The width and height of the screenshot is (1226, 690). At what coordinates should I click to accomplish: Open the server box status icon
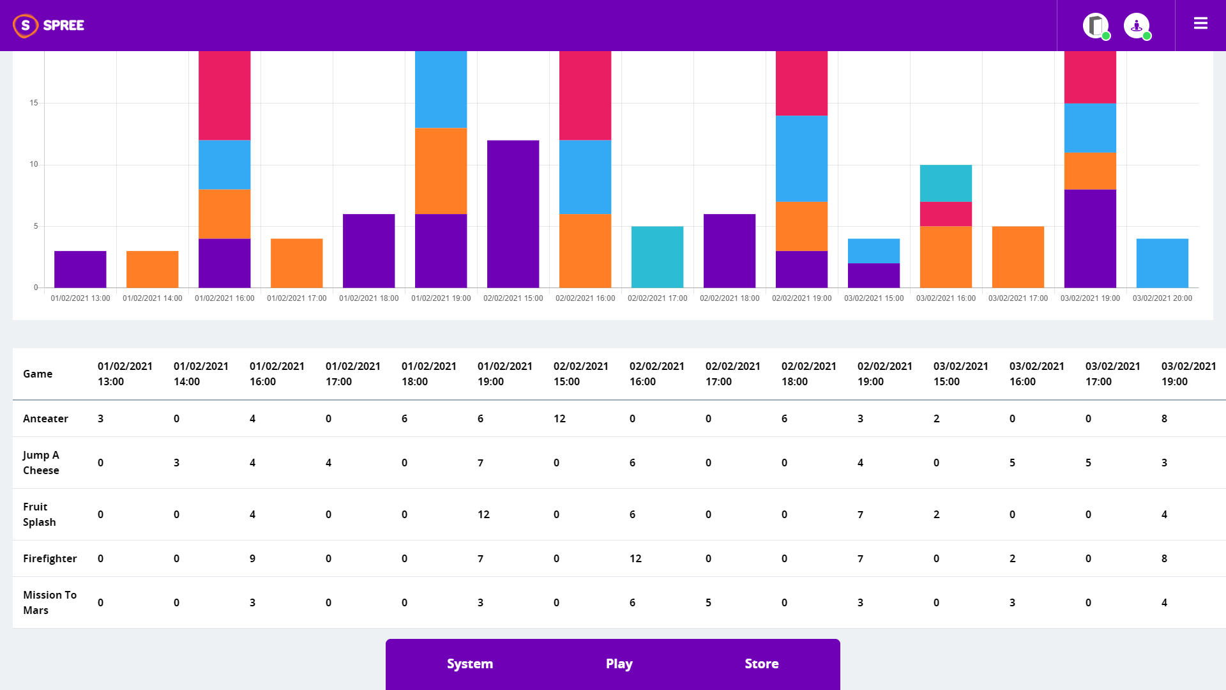pyautogui.click(x=1096, y=26)
